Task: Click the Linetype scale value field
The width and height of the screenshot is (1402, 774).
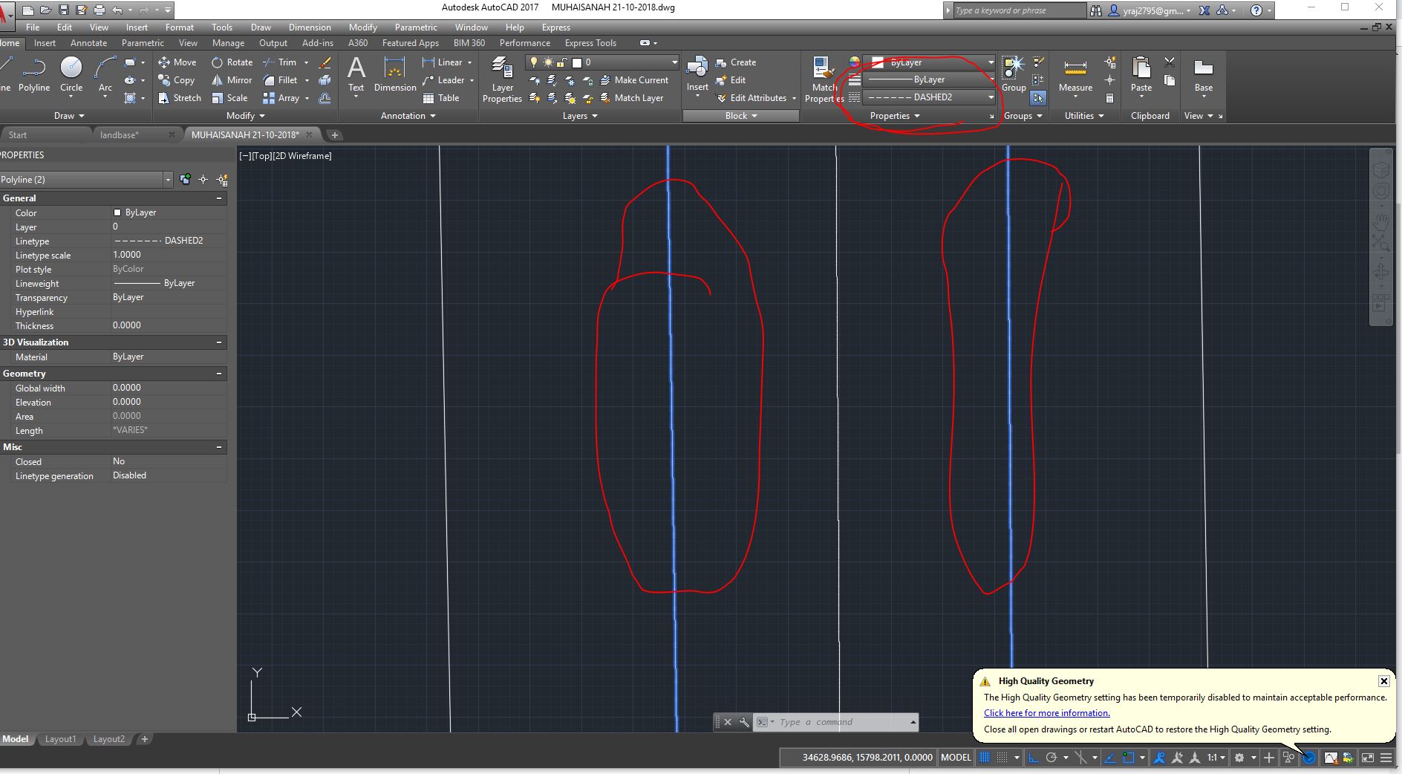Action: click(x=169, y=255)
